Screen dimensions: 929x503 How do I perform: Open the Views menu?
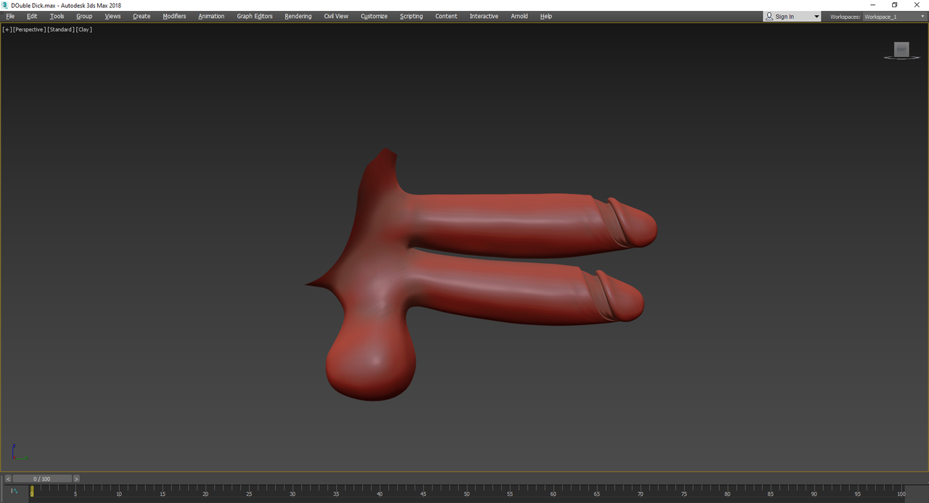[112, 16]
